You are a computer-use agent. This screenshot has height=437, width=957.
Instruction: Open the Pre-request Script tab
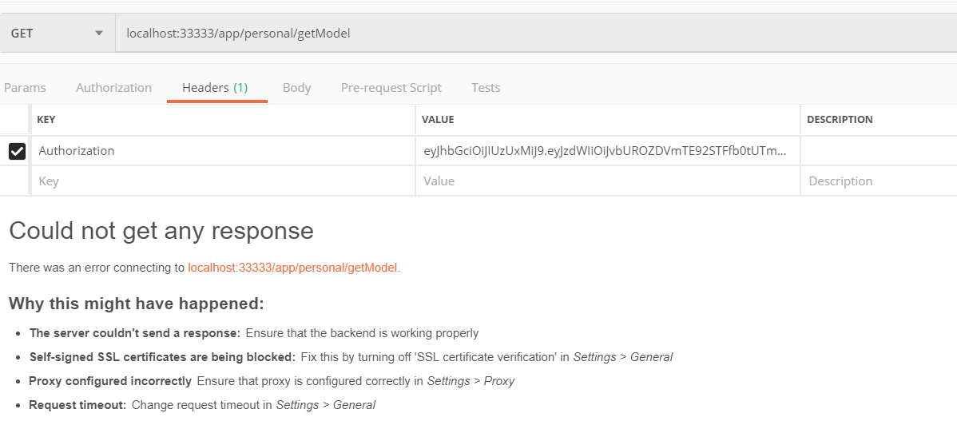pyautogui.click(x=391, y=87)
